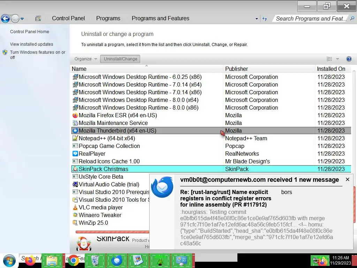The image size is (357, 268).
Task: Select Desktop Runtime 8.0.0 (x64) row
Action: click(211, 100)
